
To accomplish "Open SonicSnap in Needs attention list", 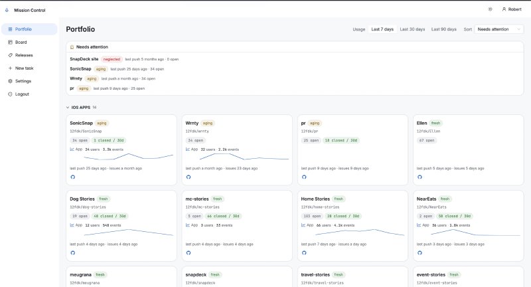I will pos(80,69).
